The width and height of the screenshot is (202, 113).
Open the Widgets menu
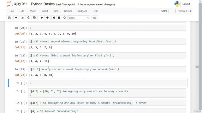pyautogui.click(x=82, y=11)
